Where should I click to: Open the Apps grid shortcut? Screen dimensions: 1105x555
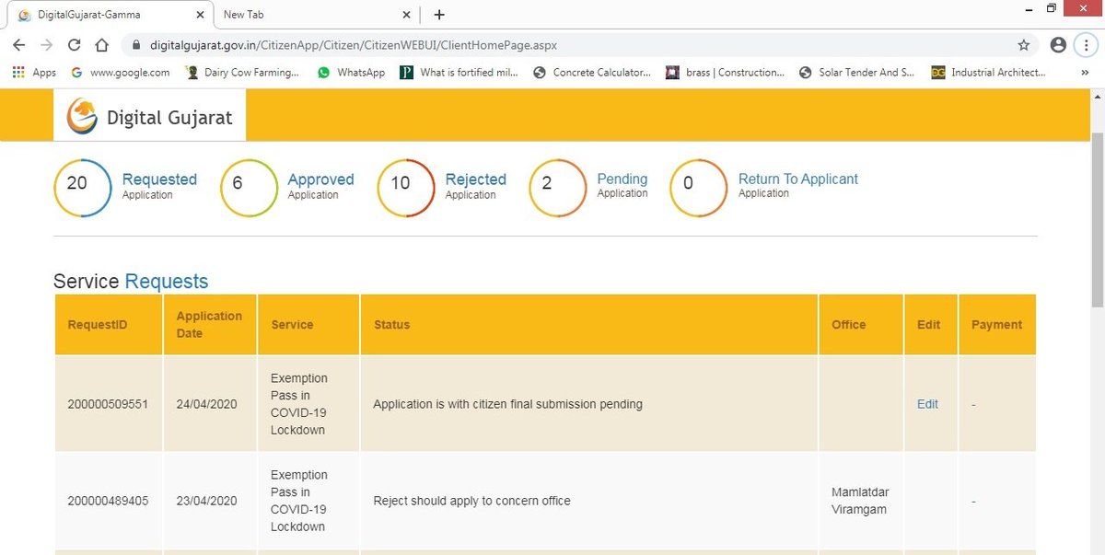[34, 72]
